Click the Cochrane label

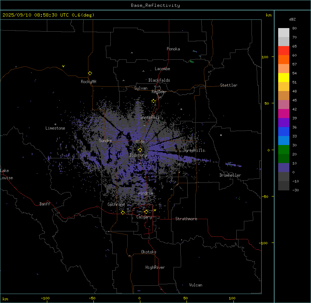116,204
